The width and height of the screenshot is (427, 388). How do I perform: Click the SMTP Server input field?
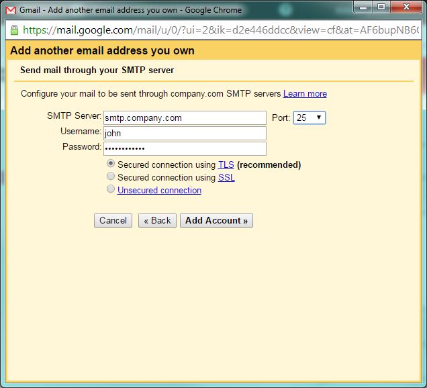point(185,118)
